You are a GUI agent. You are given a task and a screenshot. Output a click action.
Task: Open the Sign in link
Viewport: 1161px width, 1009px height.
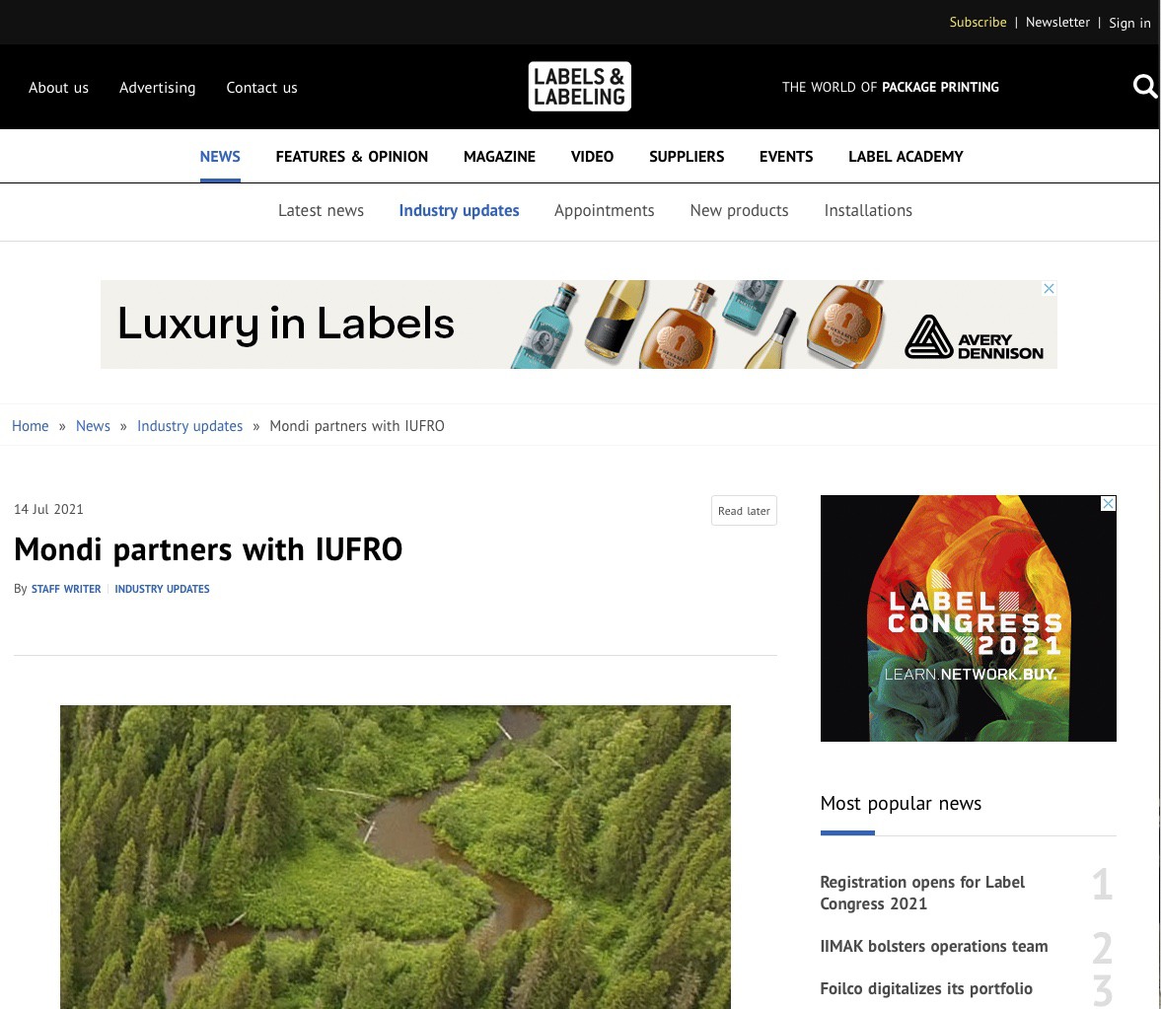(x=1129, y=23)
